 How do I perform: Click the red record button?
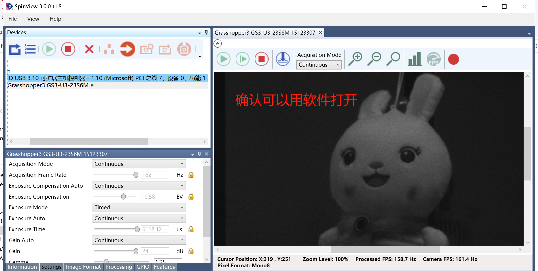(454, 59)
